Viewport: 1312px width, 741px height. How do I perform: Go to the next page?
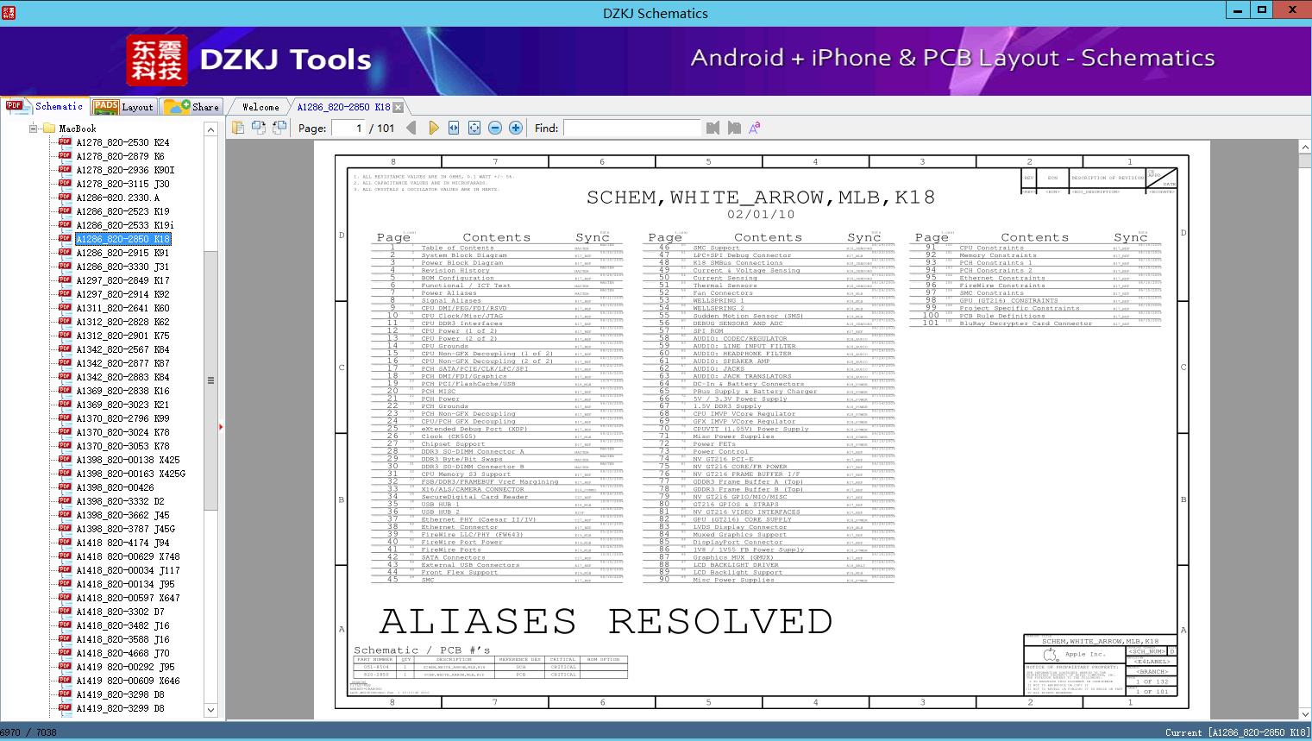pos(433,128)
